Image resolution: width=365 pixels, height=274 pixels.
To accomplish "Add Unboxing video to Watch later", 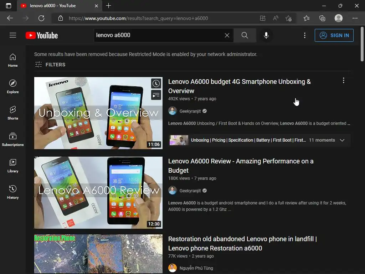I will point(156,83).
